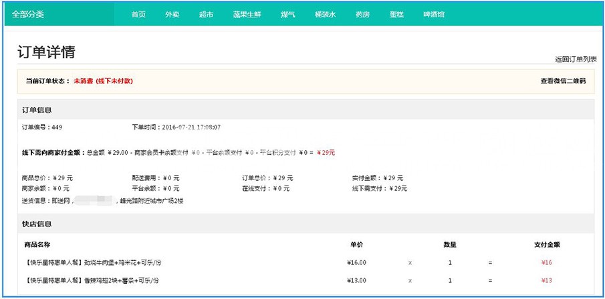Open the 桶装水 nav item

point(326,15)
